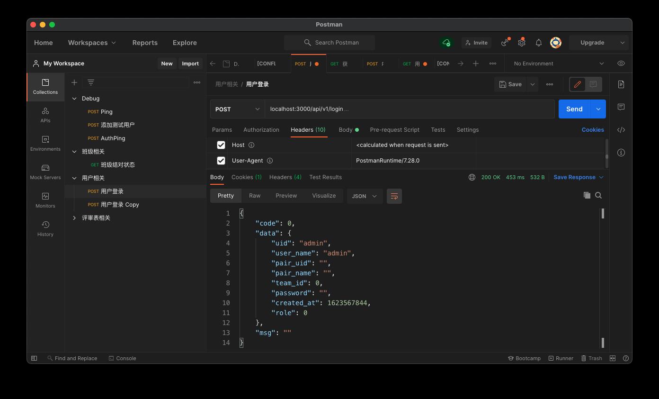This screenshot has width=659, height=399.
Task: Open the settings gear icon
Action: coord(522,43)
